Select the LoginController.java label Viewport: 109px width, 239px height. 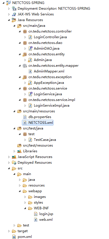50,37
